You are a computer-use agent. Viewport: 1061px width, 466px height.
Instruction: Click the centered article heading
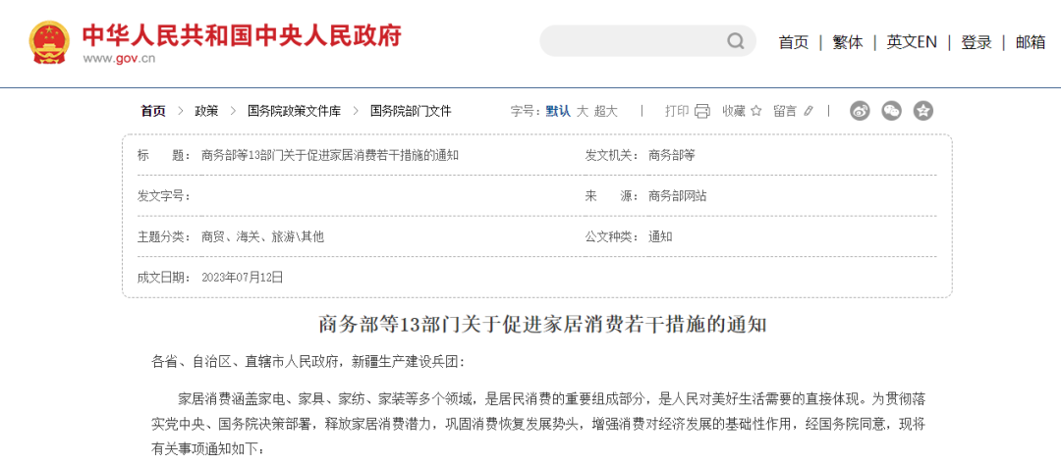542,325
